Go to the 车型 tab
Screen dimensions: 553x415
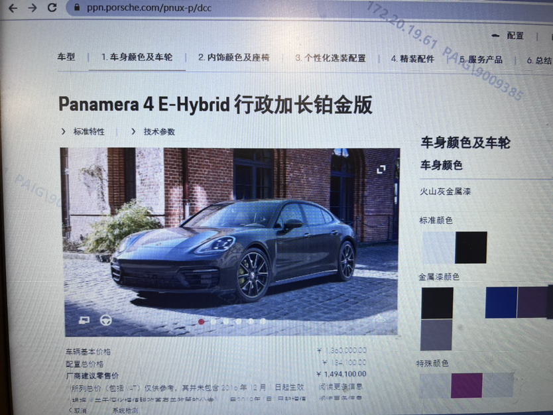click(66, 56)
